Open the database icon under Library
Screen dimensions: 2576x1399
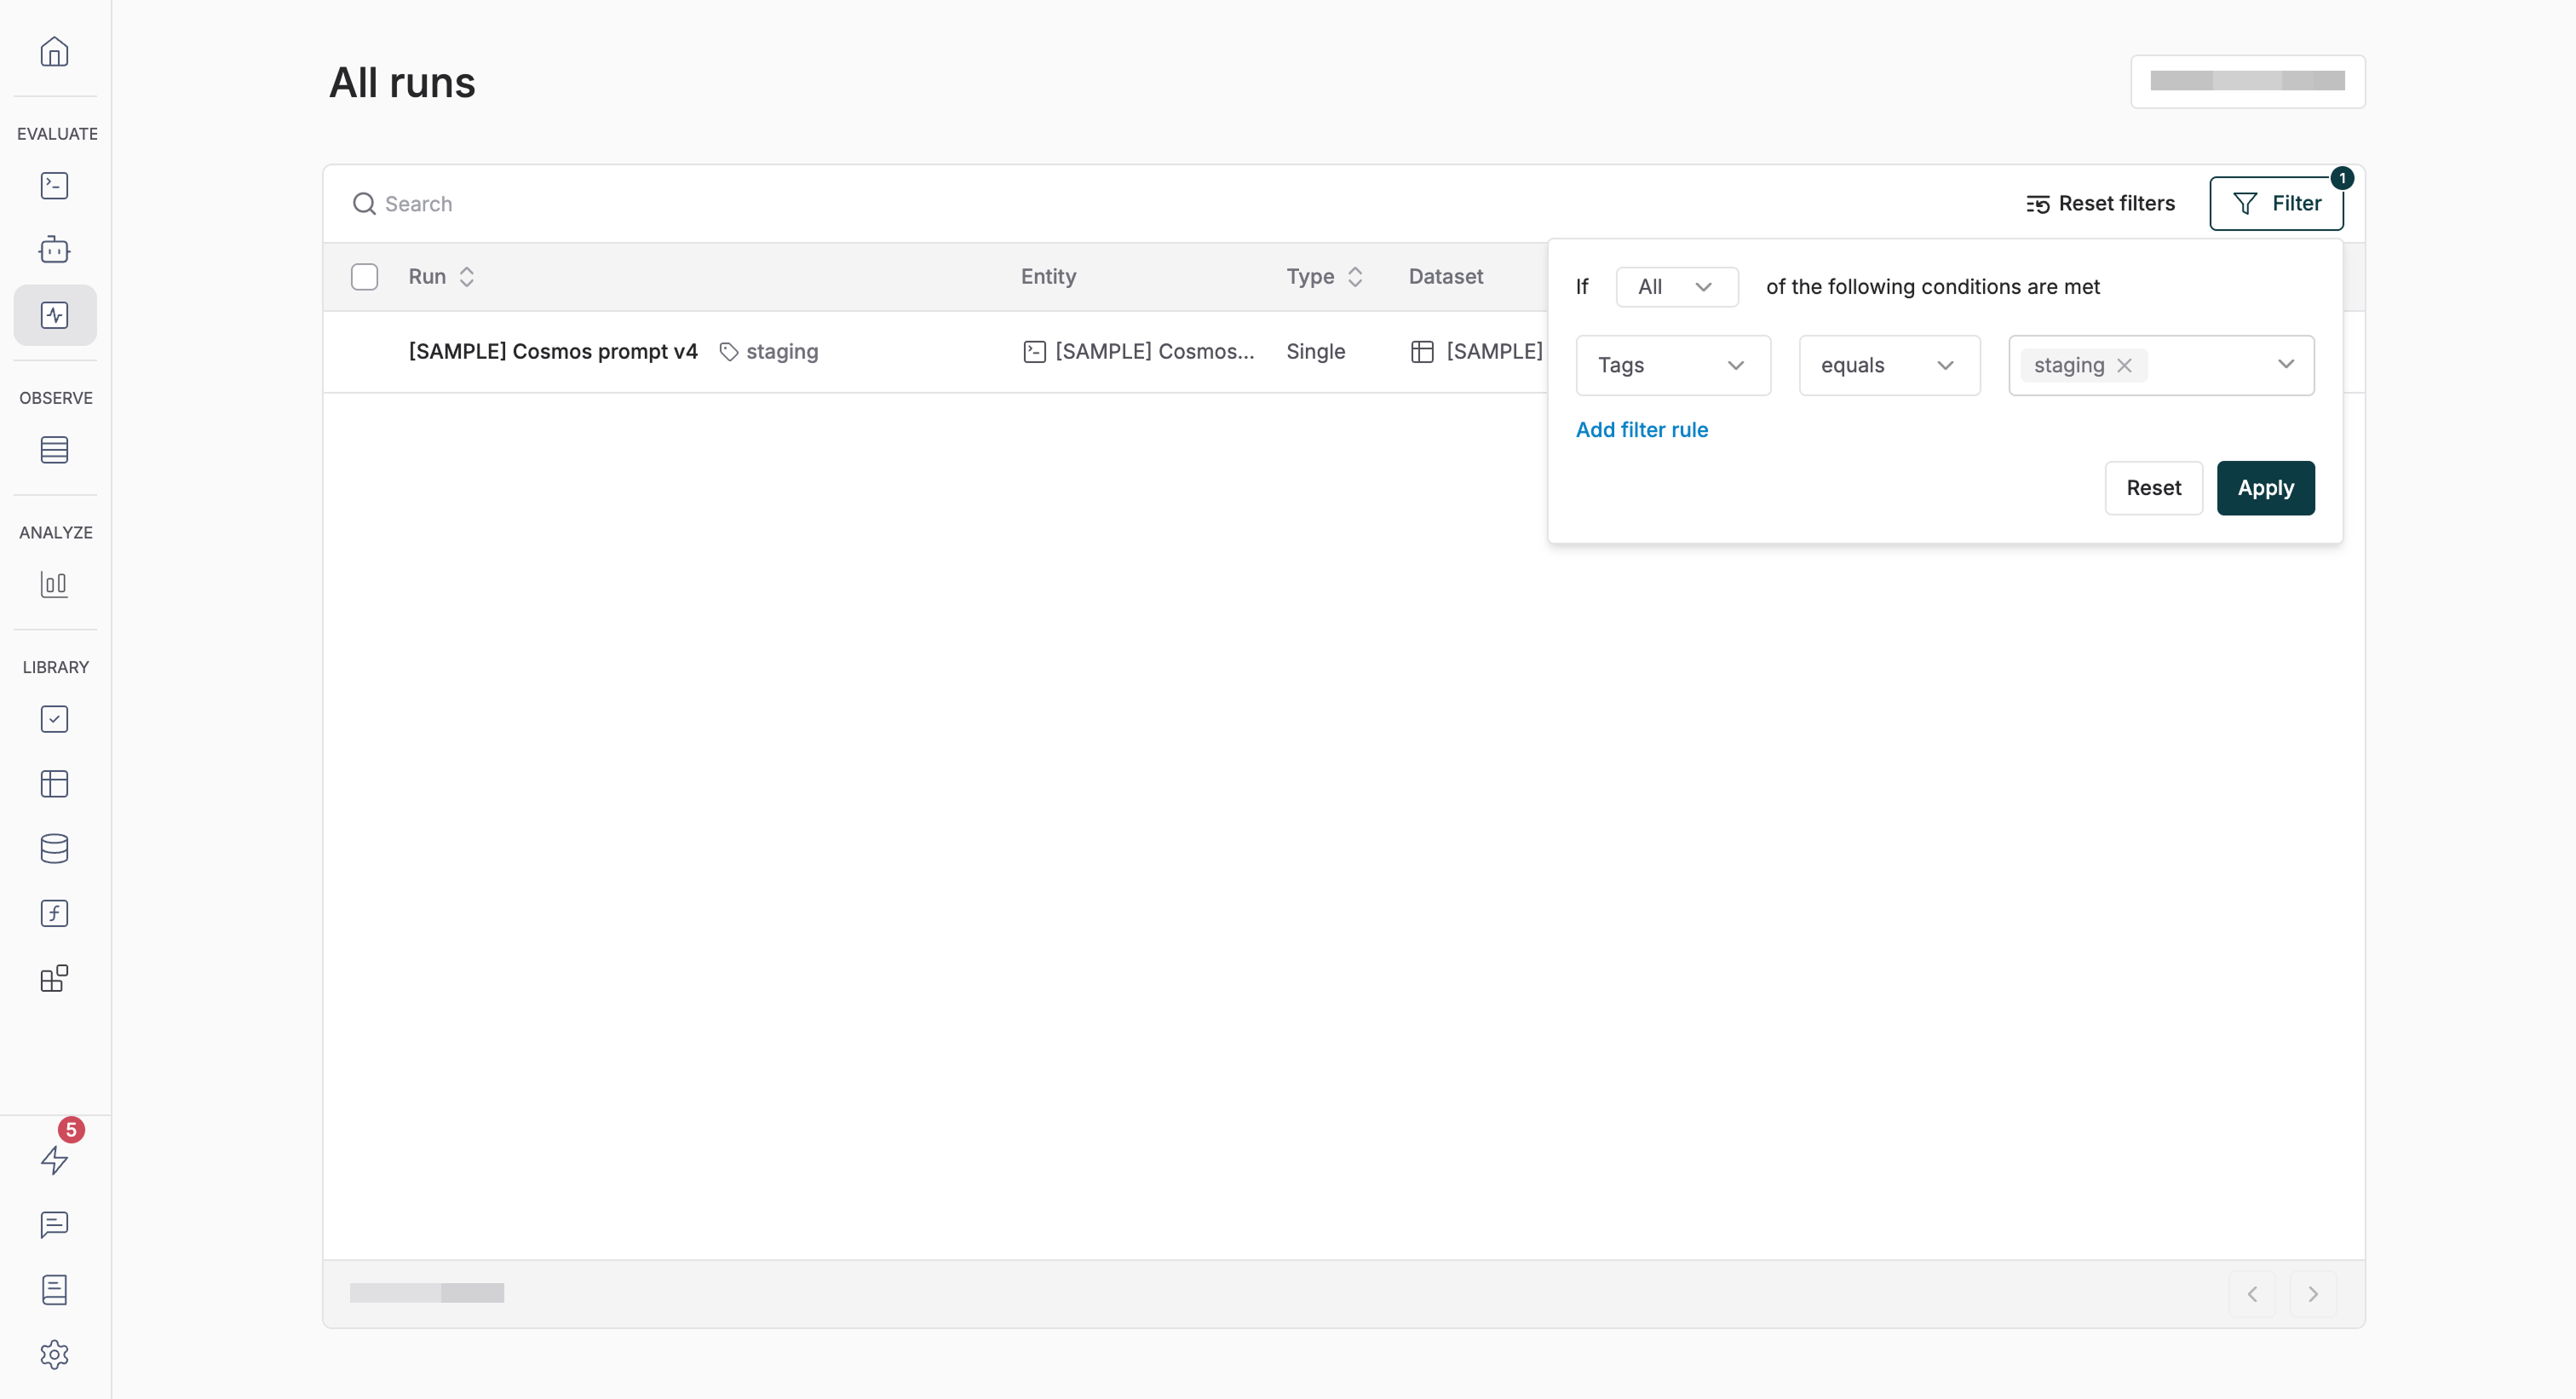coord(54,848)
